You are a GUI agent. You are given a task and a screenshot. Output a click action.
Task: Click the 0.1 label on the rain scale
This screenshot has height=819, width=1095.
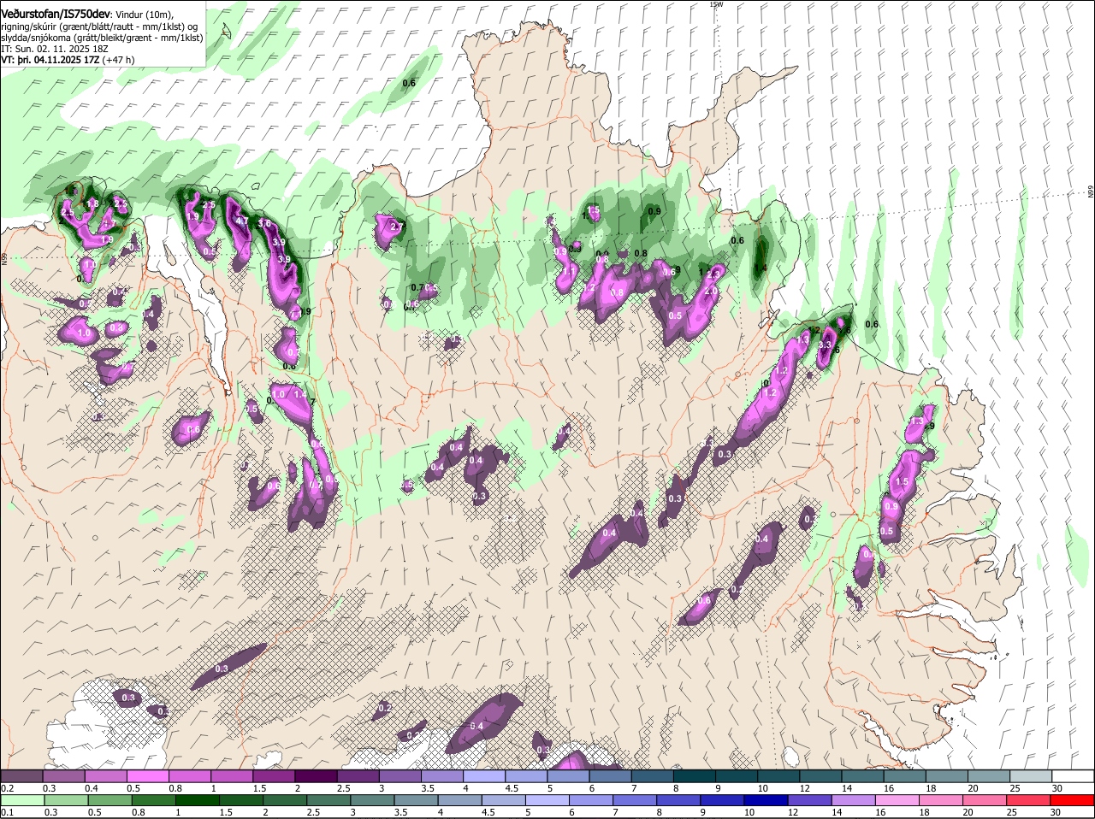[7, 812]
